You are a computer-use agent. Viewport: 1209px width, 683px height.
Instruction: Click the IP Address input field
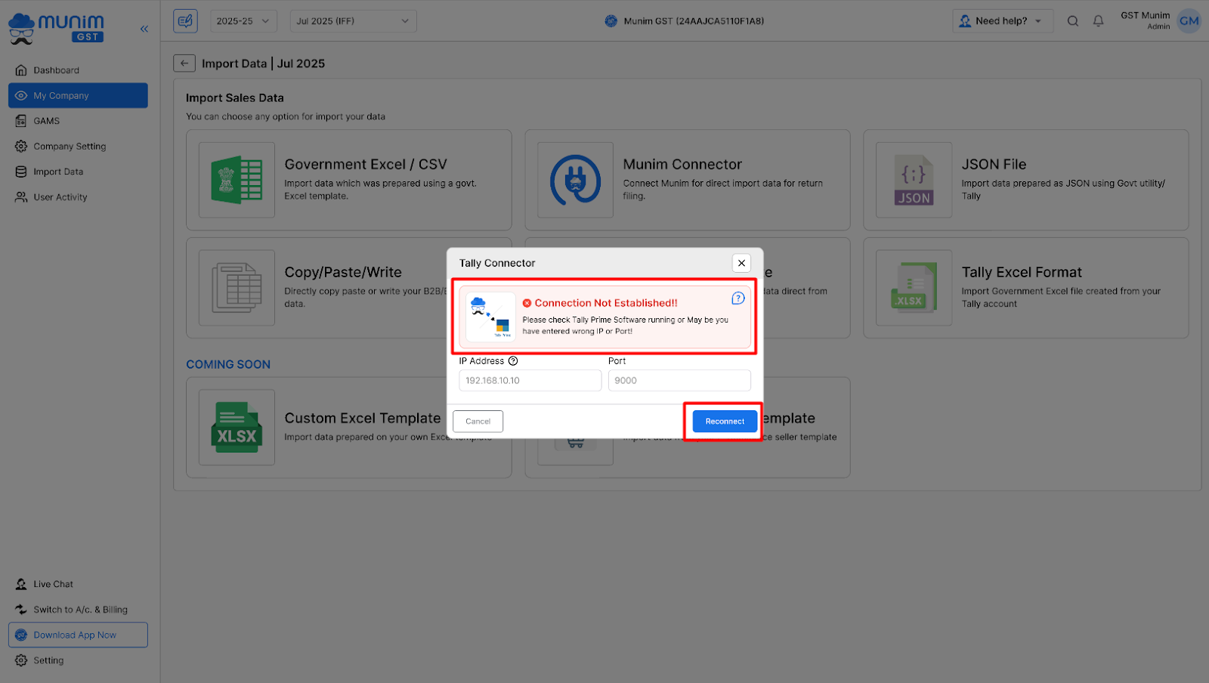(x=530, y=381)
